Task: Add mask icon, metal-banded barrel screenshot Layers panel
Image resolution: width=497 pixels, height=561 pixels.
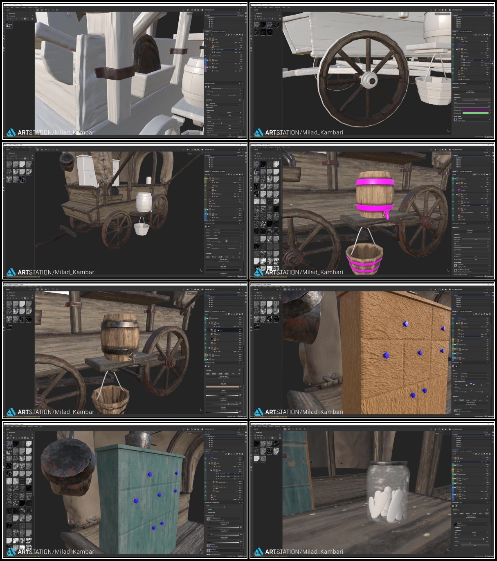Action: [x=229, y=314]
